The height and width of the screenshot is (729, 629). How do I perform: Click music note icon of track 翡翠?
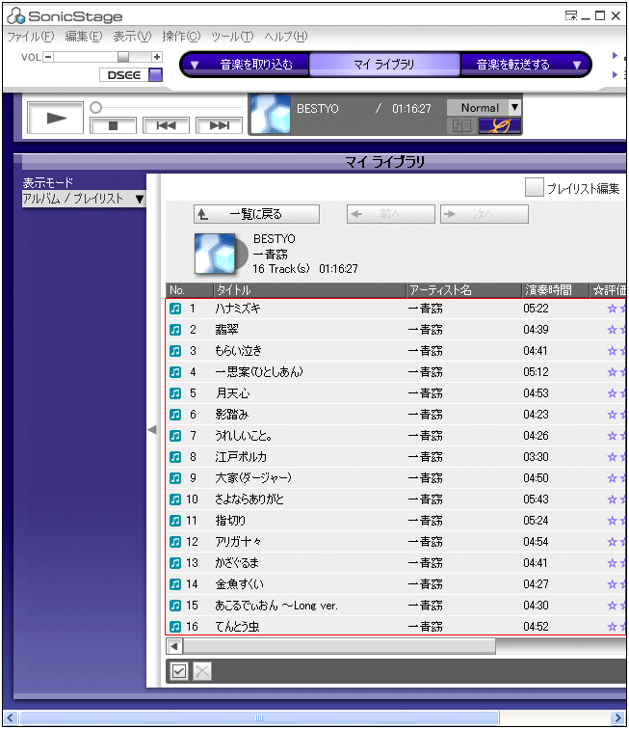point(175,330)
